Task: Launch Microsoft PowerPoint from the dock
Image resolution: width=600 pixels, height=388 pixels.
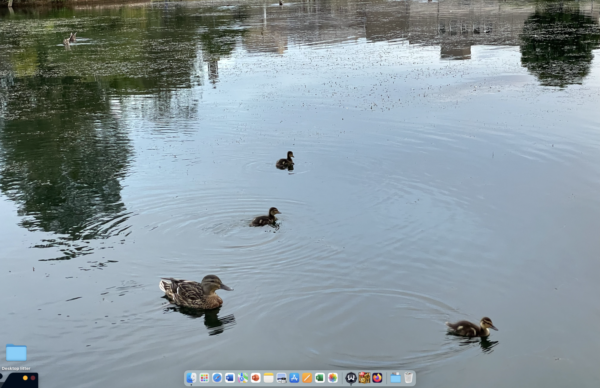Action: pyautogui.click(x=256, y=378)
